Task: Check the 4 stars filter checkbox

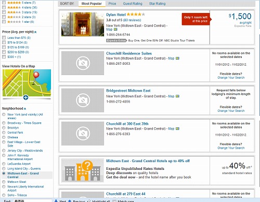Action: pos(4,7)
